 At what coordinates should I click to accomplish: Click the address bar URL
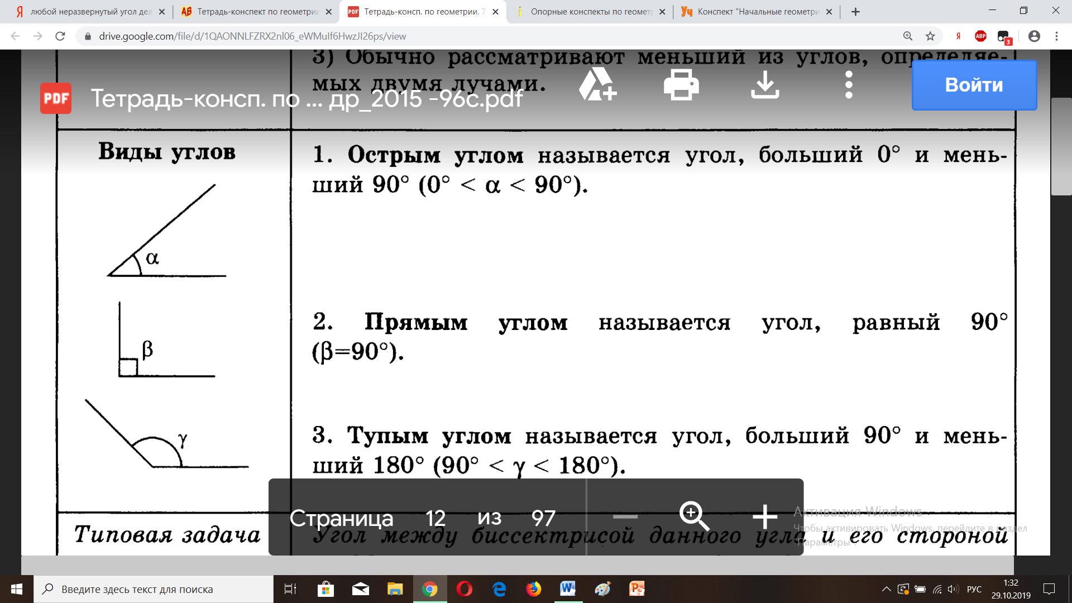coord(252,36)
